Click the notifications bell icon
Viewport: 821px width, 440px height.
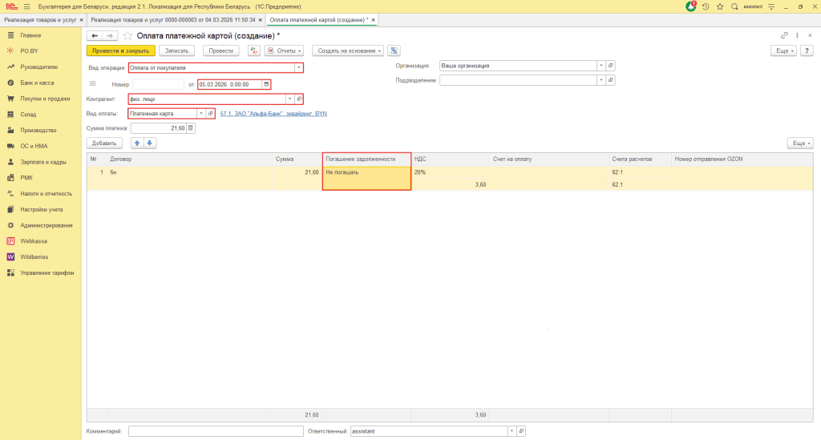[x=691, y=6]
